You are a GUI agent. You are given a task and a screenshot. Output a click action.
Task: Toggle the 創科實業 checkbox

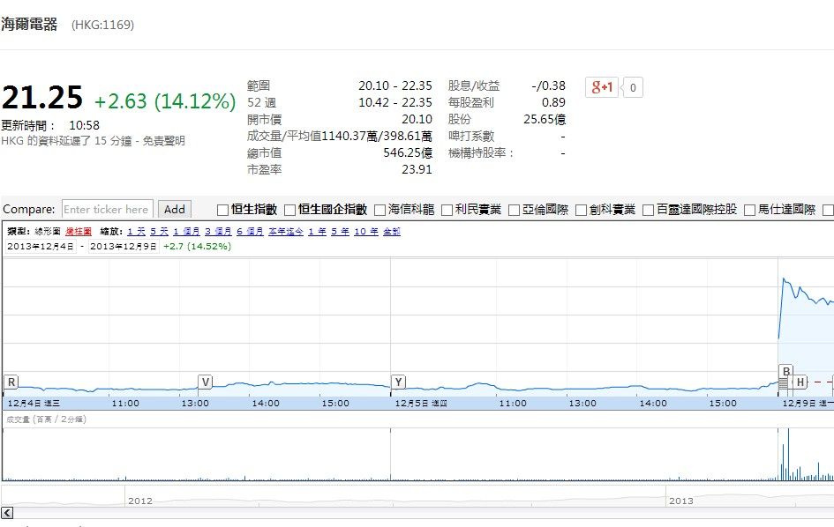coord(582,210)
